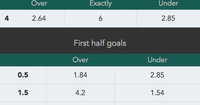Image resolution: width=200 pixels, height=105 pixels.
Task: Select the 1.5 goal line label
Action: pos(23,93)
